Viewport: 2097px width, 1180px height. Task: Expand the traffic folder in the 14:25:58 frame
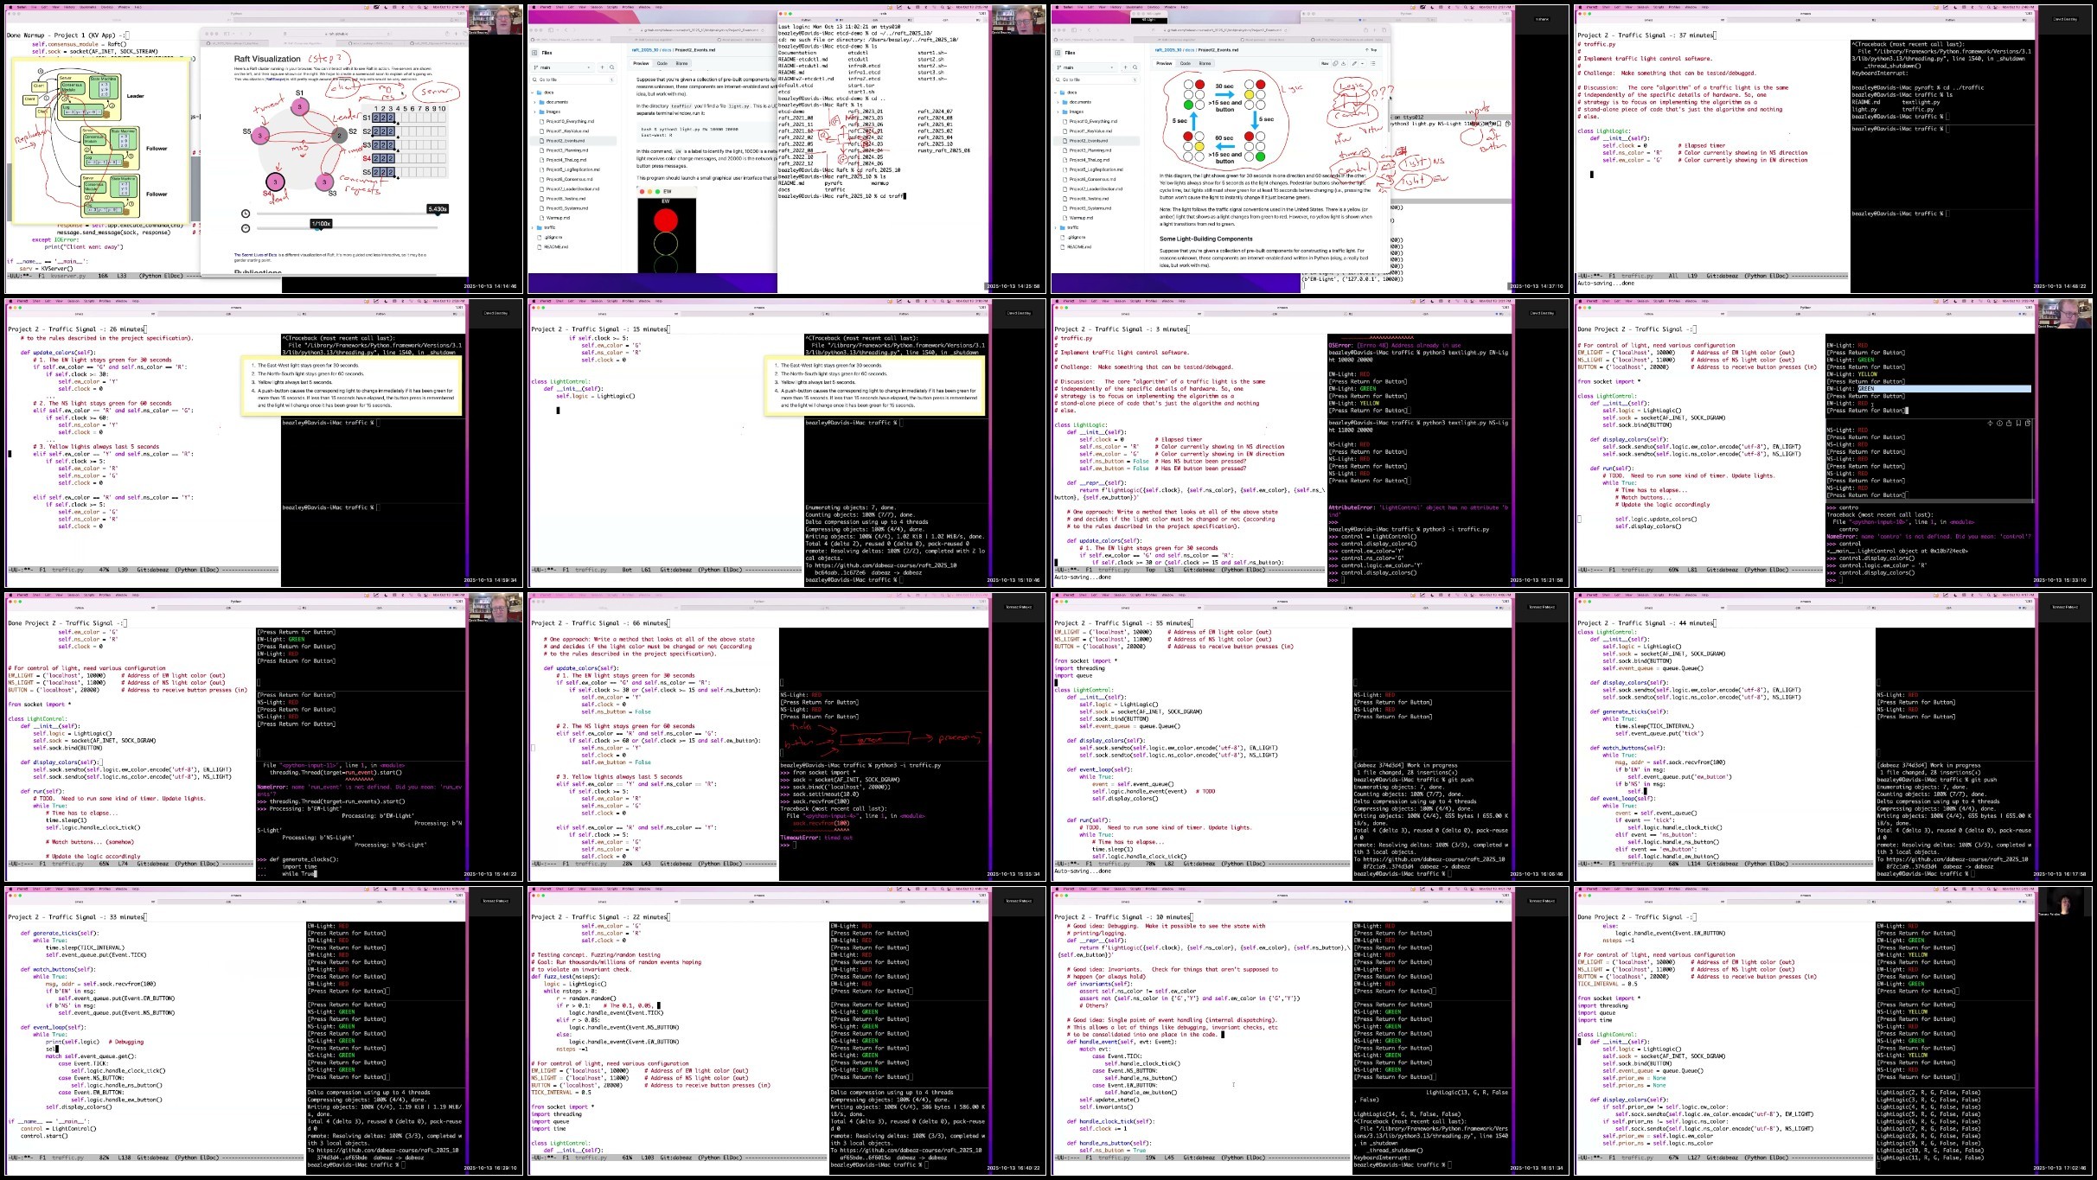550,227
